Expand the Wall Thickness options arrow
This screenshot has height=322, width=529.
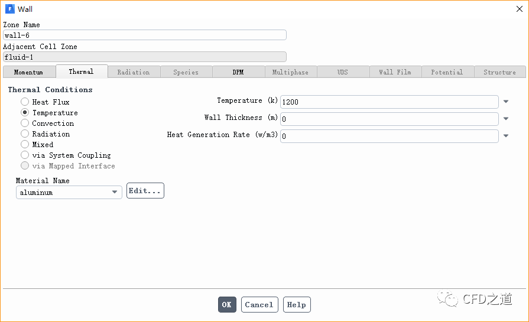point(506,119)
